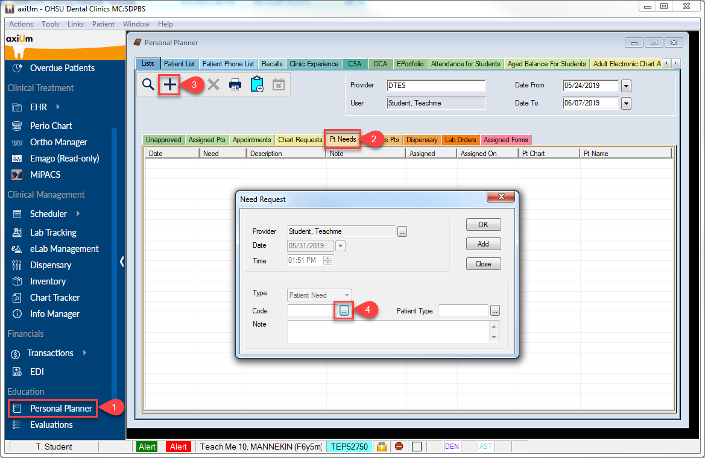705x458 pixels.
Task: Expand the Transactions submenu arrow
Action: coord(84,353)
